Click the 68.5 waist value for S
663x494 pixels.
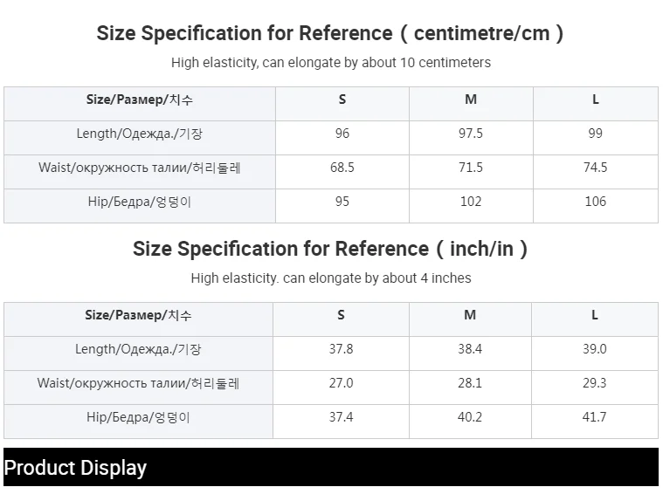pos(342,168)
